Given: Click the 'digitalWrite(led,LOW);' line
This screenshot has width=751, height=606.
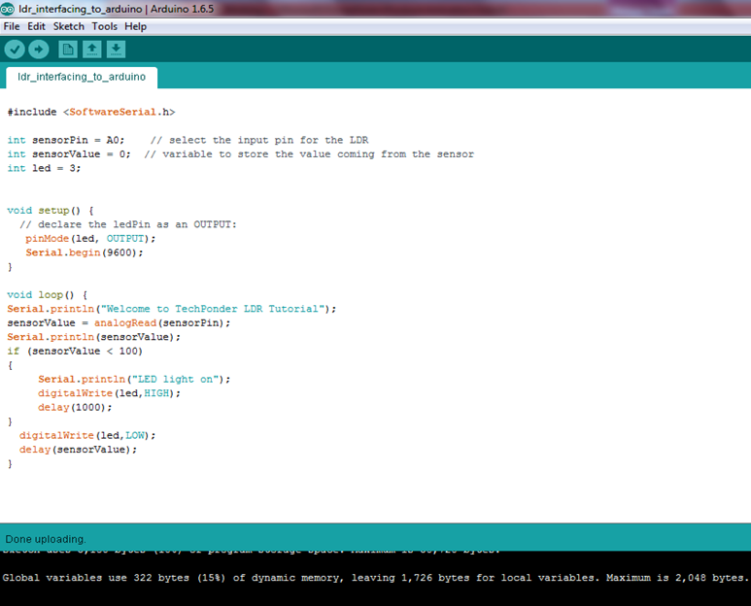Looking at the screenshot, I should [87, 436].
